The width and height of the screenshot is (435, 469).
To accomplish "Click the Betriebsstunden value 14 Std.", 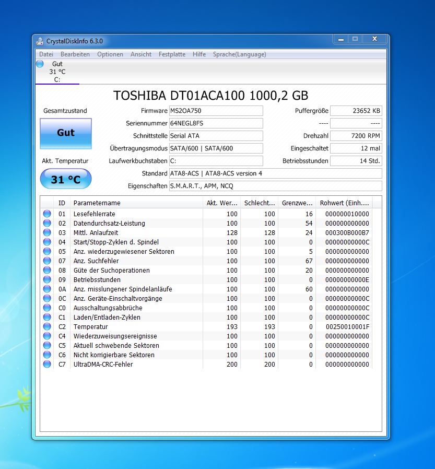I will (x=356, y=161).
